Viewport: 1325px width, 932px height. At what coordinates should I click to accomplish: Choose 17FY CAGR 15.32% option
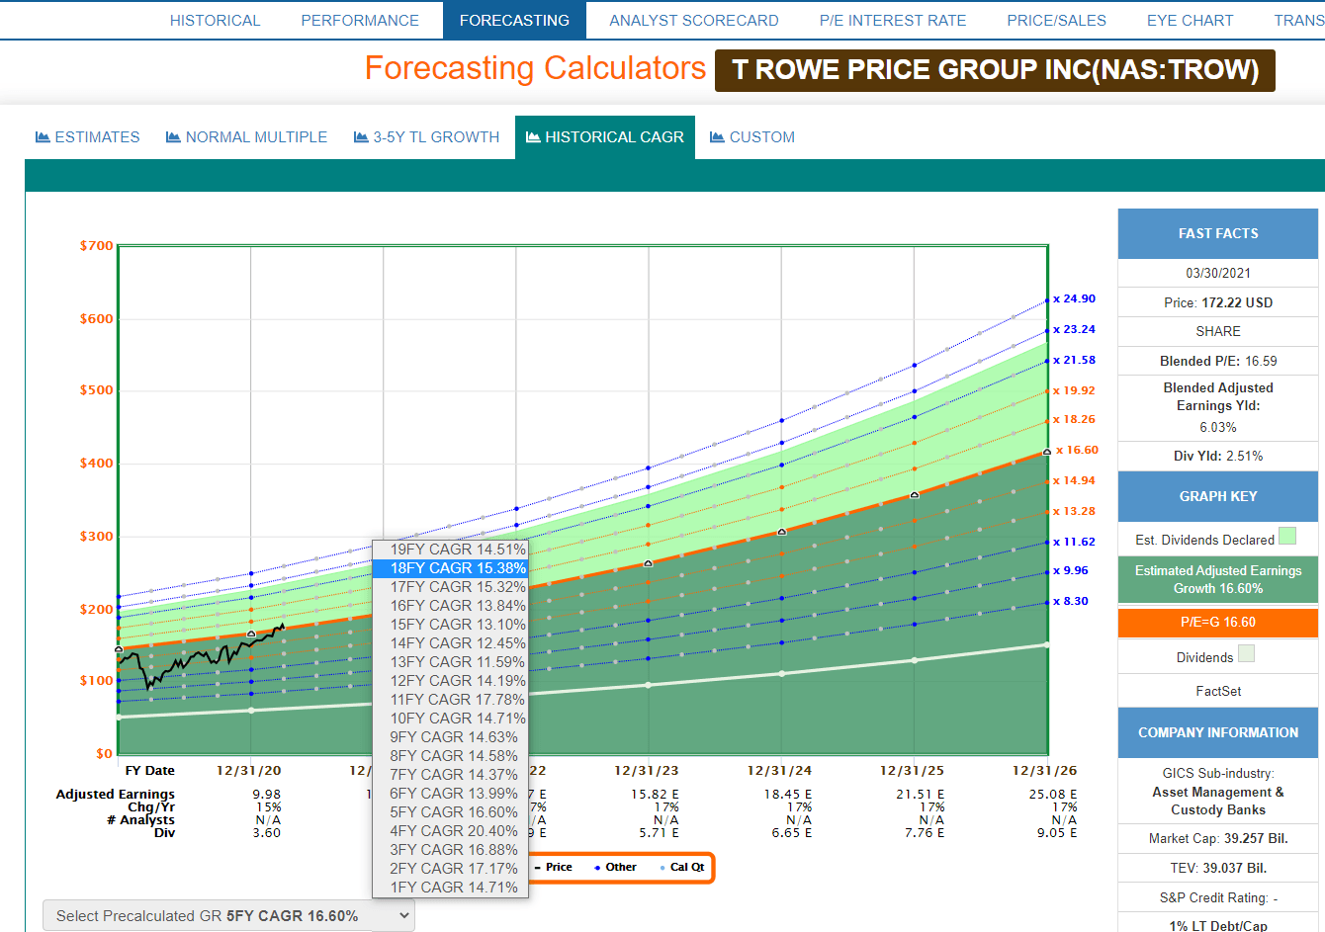(x=450, y=587)
